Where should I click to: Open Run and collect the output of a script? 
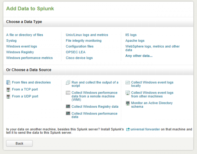[x=95, y=84]
